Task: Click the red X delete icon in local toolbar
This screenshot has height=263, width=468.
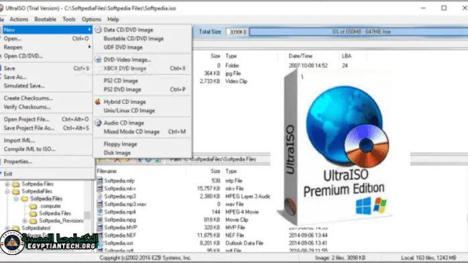Action: coord(117,160)
